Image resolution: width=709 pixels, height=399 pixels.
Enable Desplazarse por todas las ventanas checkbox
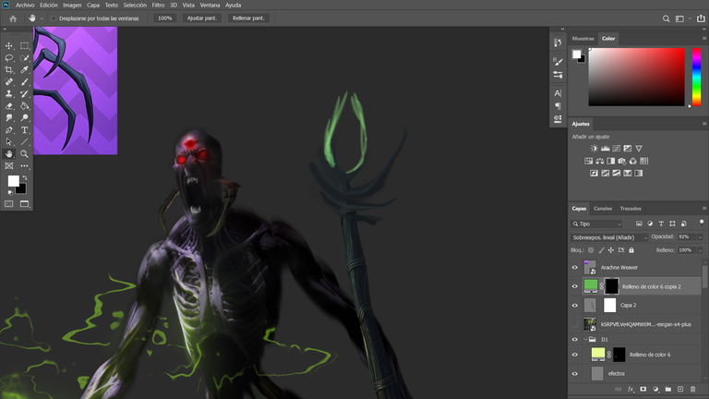coord(54,18)
